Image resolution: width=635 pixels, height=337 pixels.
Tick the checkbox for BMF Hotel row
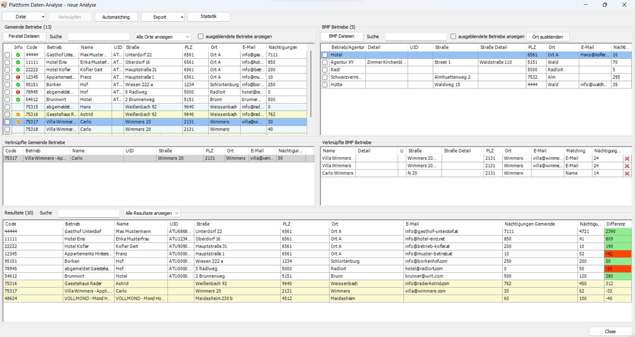pyautogui.click(x=325, y=55)
